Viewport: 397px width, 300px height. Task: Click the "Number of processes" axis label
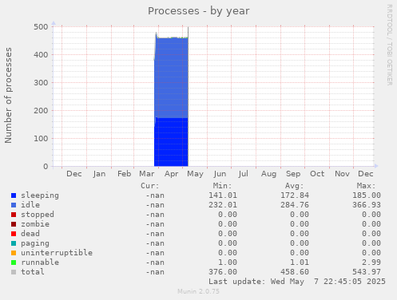[x=8, y=95]
